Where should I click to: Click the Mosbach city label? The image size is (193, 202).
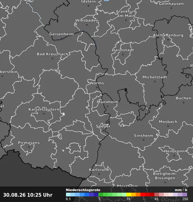coord(168,122)
